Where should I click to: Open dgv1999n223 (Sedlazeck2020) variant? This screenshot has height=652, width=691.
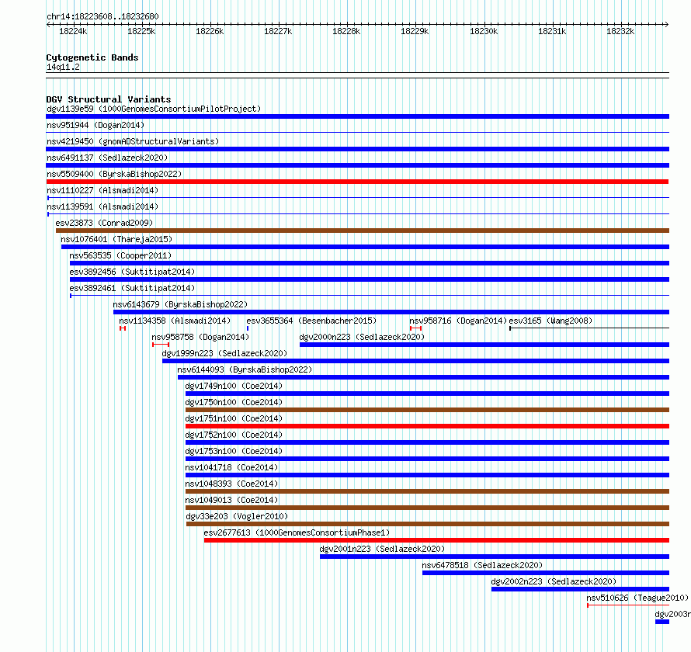224,353
